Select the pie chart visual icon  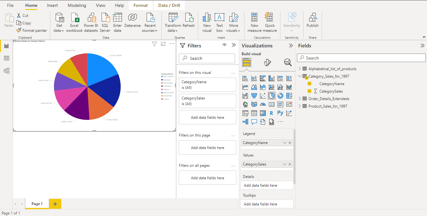pyautogui.click(x=272, y=96)
